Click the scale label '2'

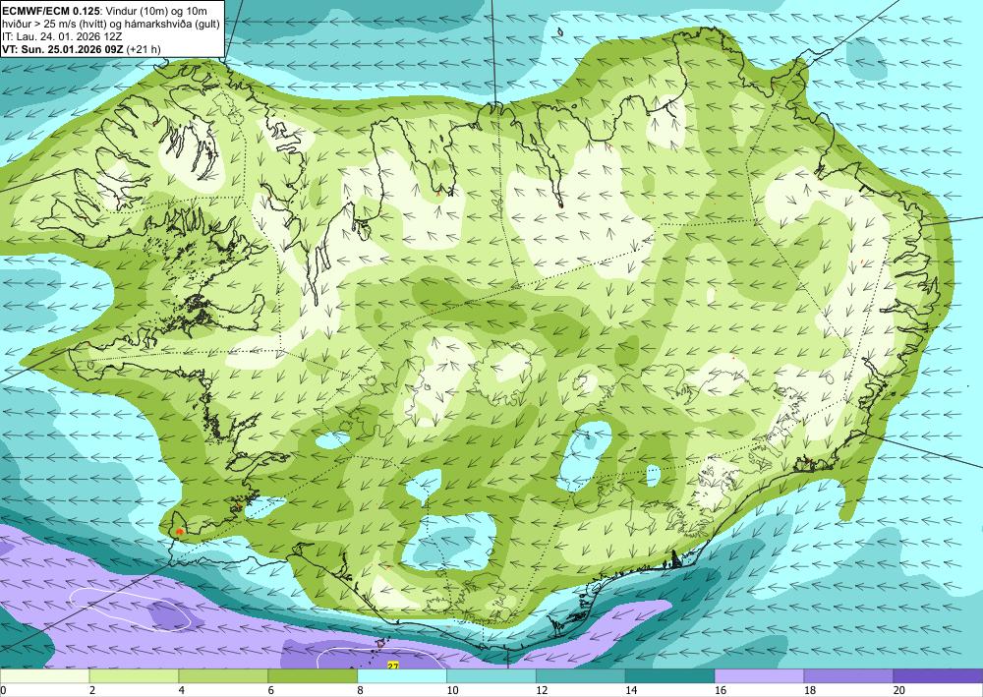[92, 691]
